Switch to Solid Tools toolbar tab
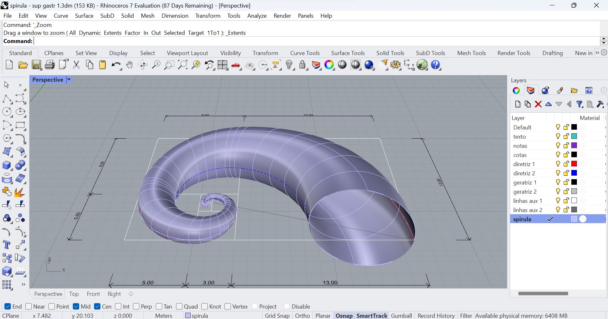Screen dimensions: 608x319 pos(390,53)
